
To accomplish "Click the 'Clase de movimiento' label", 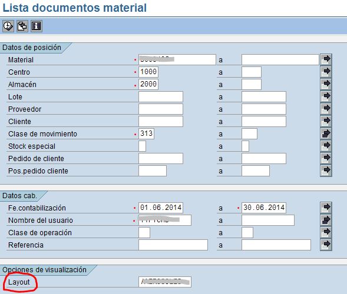I will [42, 134].
